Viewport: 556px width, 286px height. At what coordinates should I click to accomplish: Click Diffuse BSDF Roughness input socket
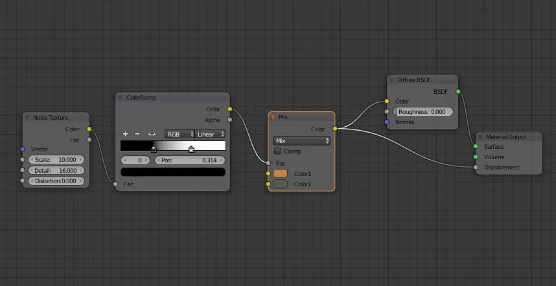(x=387, y=111)
